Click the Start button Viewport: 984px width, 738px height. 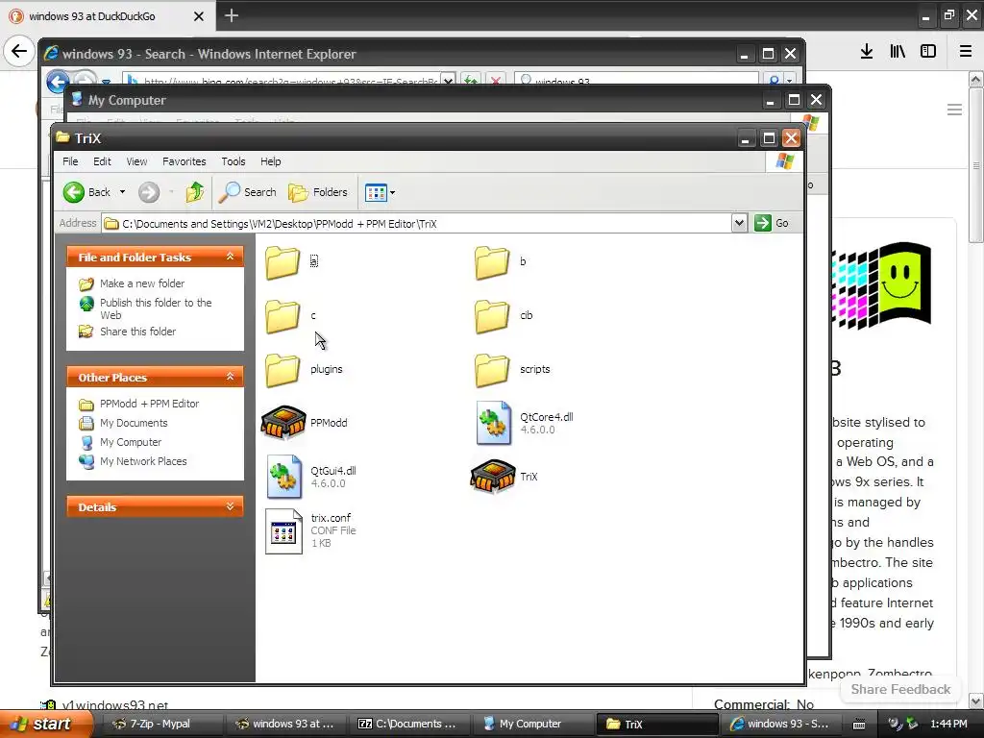coord(45,724)
